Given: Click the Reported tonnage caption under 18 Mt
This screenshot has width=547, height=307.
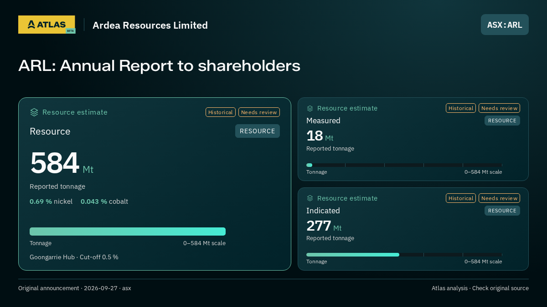Looking at the screenshot, I should (x=330, y=149).
